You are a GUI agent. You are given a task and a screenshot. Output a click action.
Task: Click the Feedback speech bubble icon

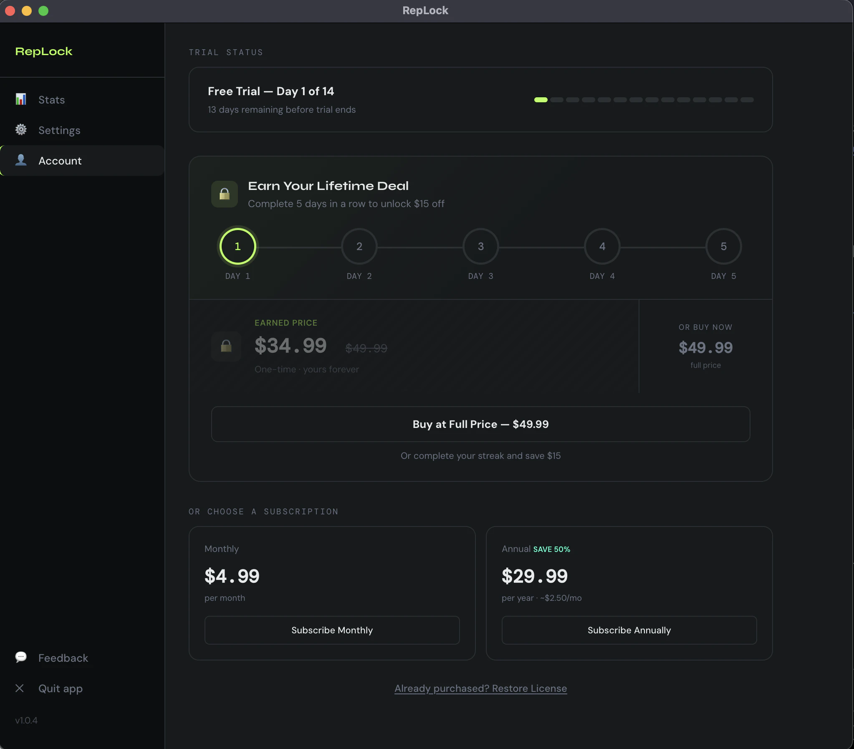point(21,658)
